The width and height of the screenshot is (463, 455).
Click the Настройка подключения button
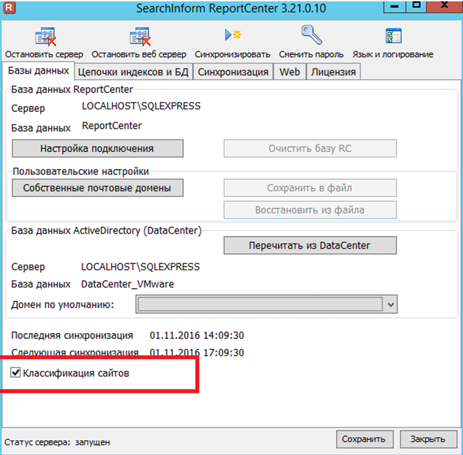coord(98,148)
